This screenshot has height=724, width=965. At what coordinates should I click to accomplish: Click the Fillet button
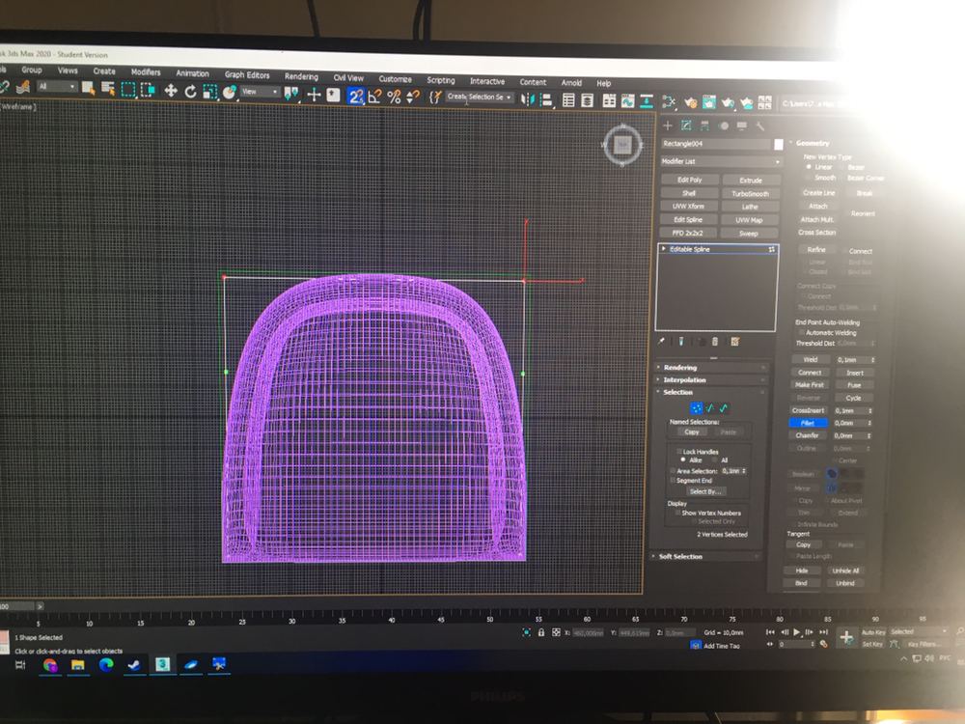point(808,423)
